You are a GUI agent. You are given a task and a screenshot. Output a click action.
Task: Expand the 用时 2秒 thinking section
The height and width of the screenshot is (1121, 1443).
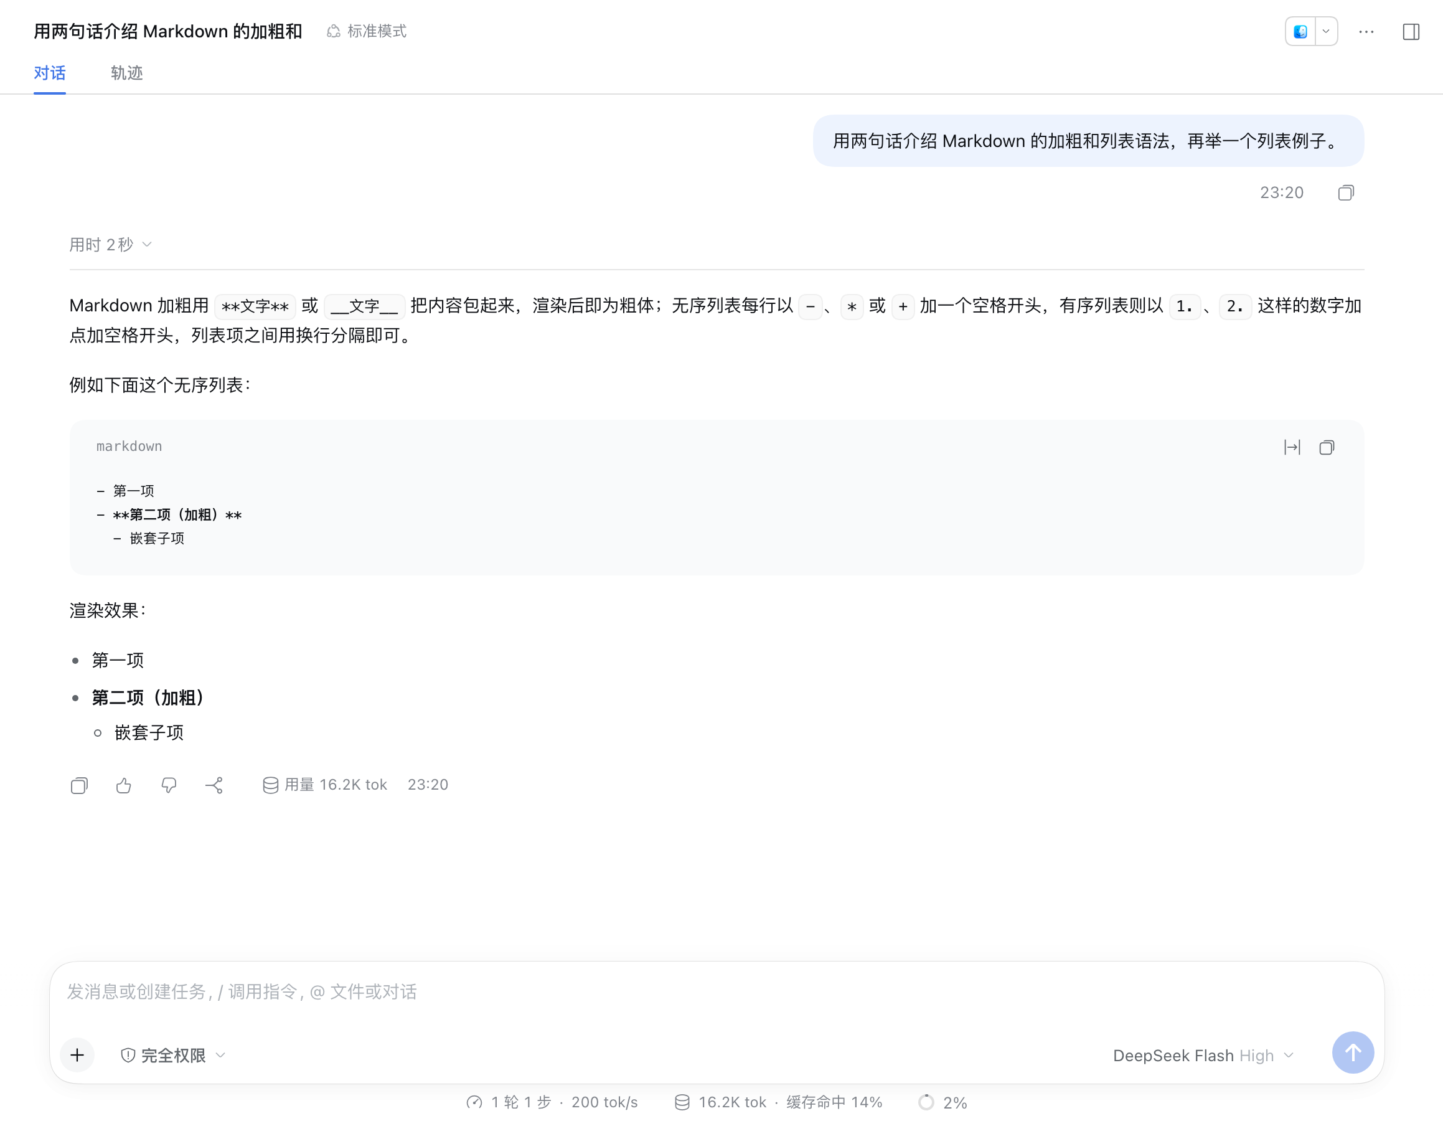(111, 245)
